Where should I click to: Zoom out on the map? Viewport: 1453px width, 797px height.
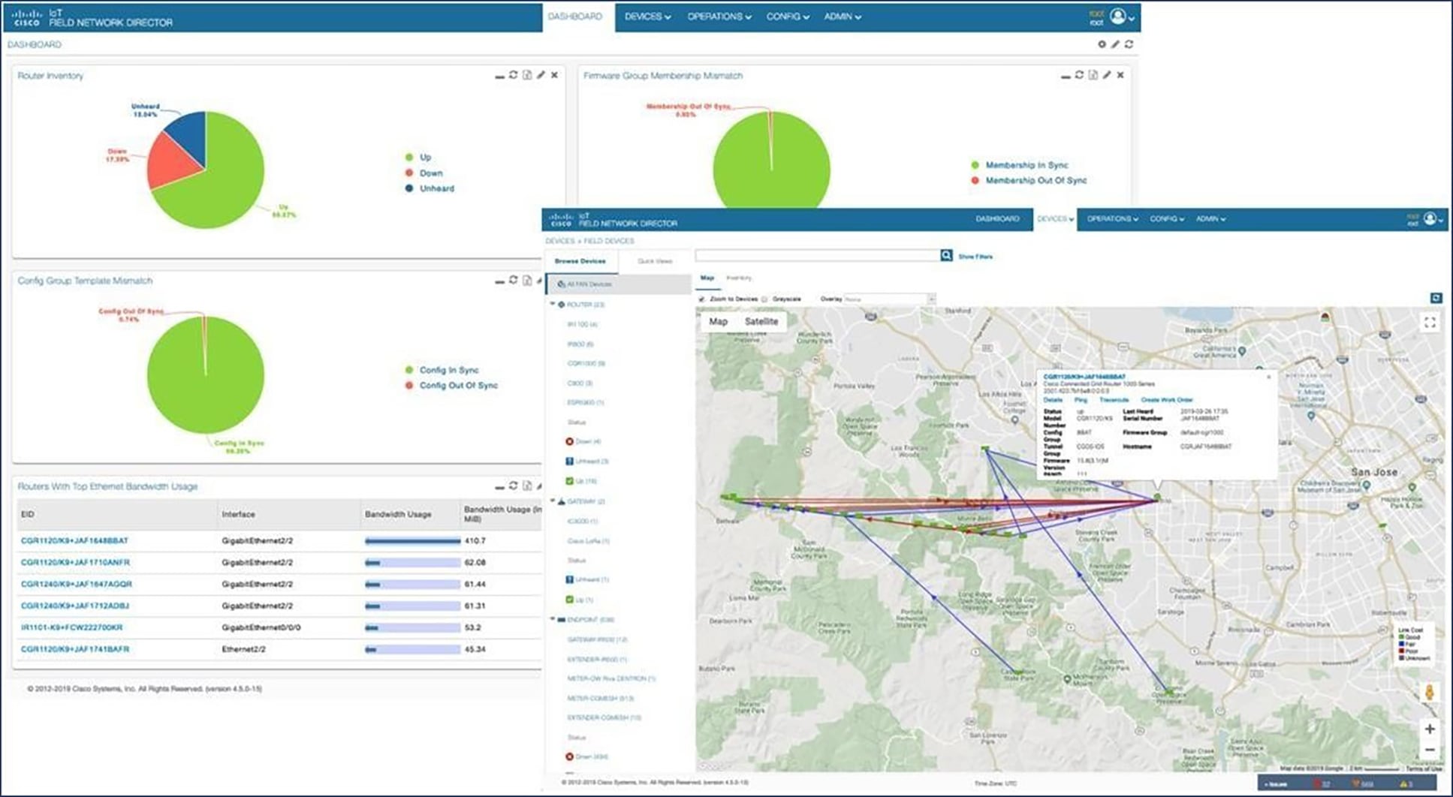click(1430, 750)
